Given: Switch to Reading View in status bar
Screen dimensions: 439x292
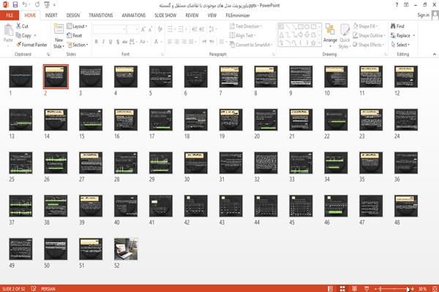Looking at the screenshot, I should (x=354, y=288).
